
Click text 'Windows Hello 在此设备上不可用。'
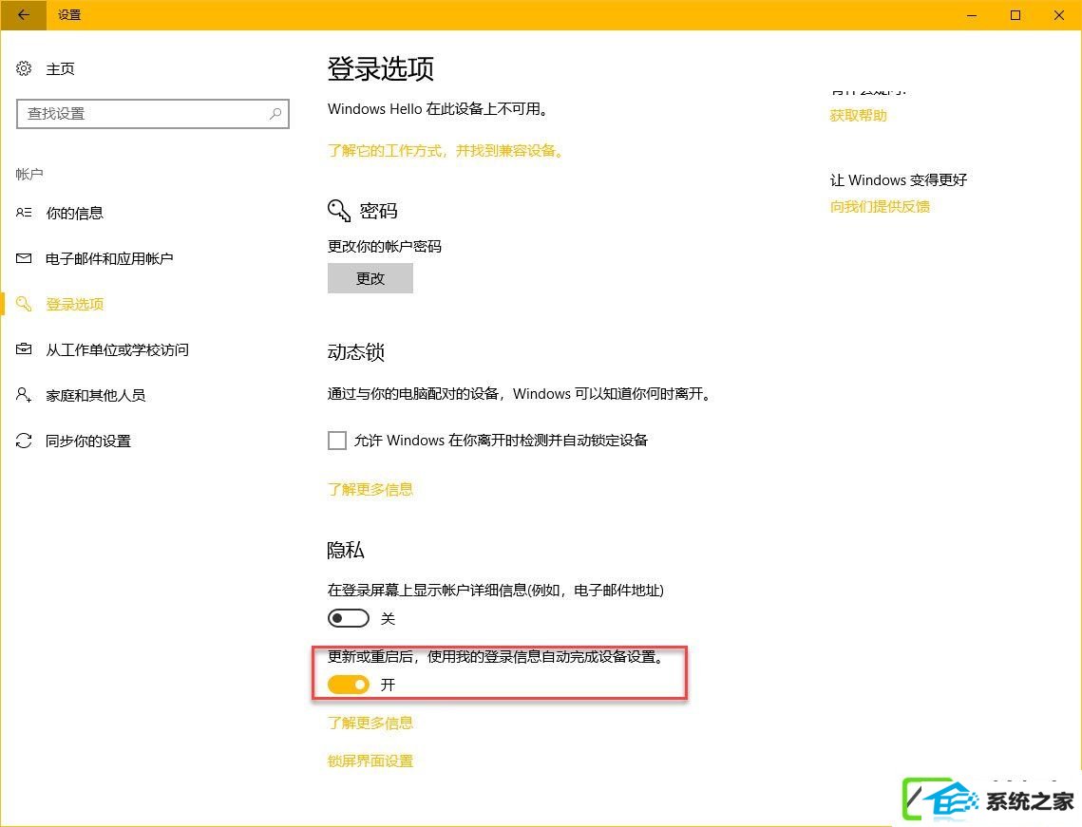tap(438, 109)
